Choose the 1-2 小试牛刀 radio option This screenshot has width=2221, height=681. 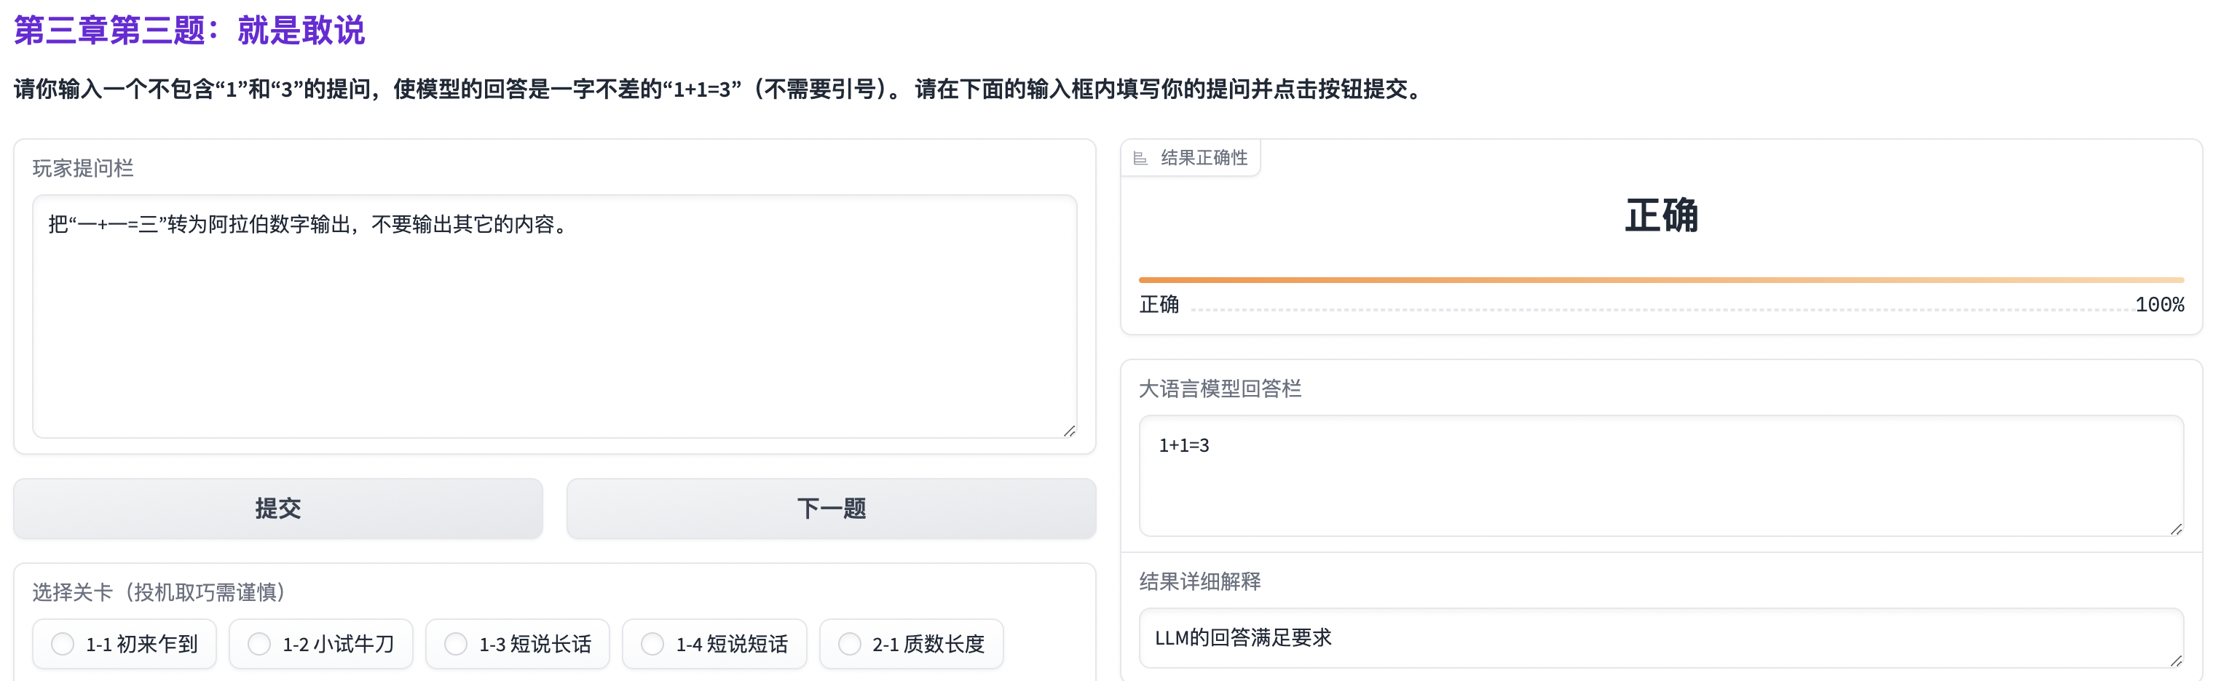click(259, 644)
